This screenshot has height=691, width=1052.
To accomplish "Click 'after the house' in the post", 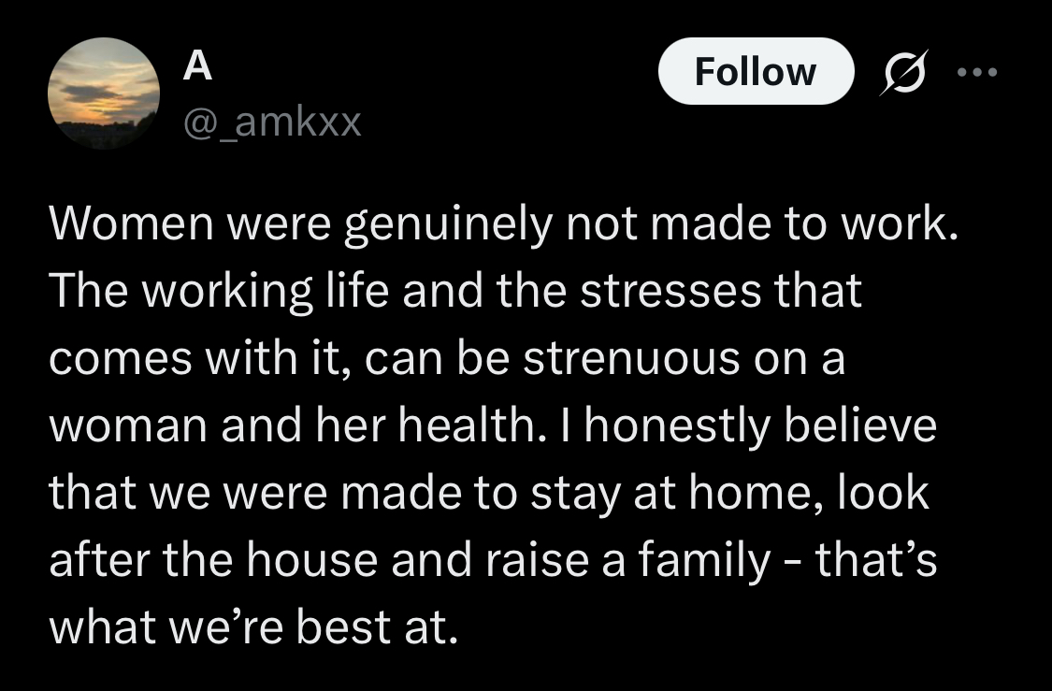I will coord(214,559).
